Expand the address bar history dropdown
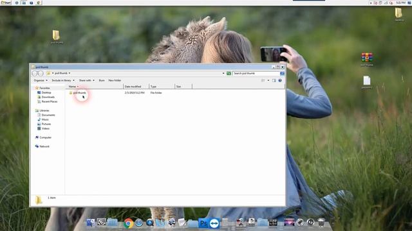The height and width of the screenshot is (231, 412). pos(223,73)
